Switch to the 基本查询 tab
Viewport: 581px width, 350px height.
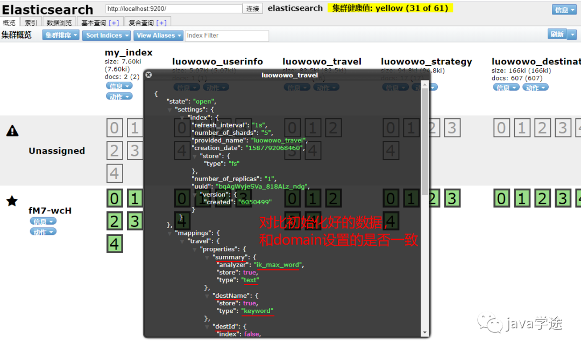pos(100,23)
